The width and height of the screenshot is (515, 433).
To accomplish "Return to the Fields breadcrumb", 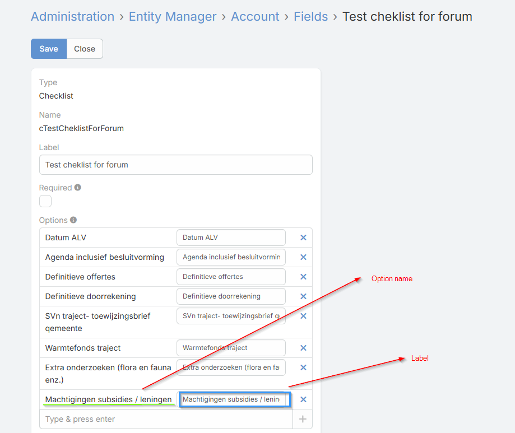I will tap(310, 17).
